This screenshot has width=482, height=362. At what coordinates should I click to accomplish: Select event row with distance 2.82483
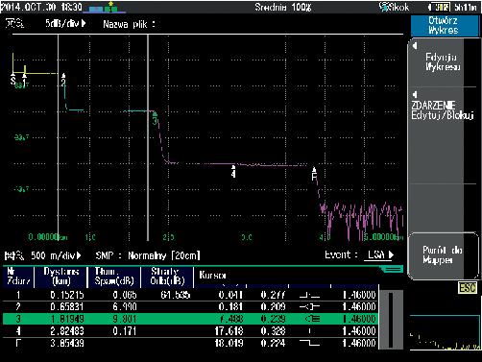coord(190,331)
